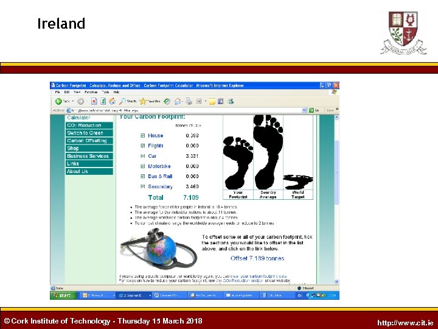Stop page loading with the red X icon
This screenshot has width=438, height=329.
coord(94,101)
